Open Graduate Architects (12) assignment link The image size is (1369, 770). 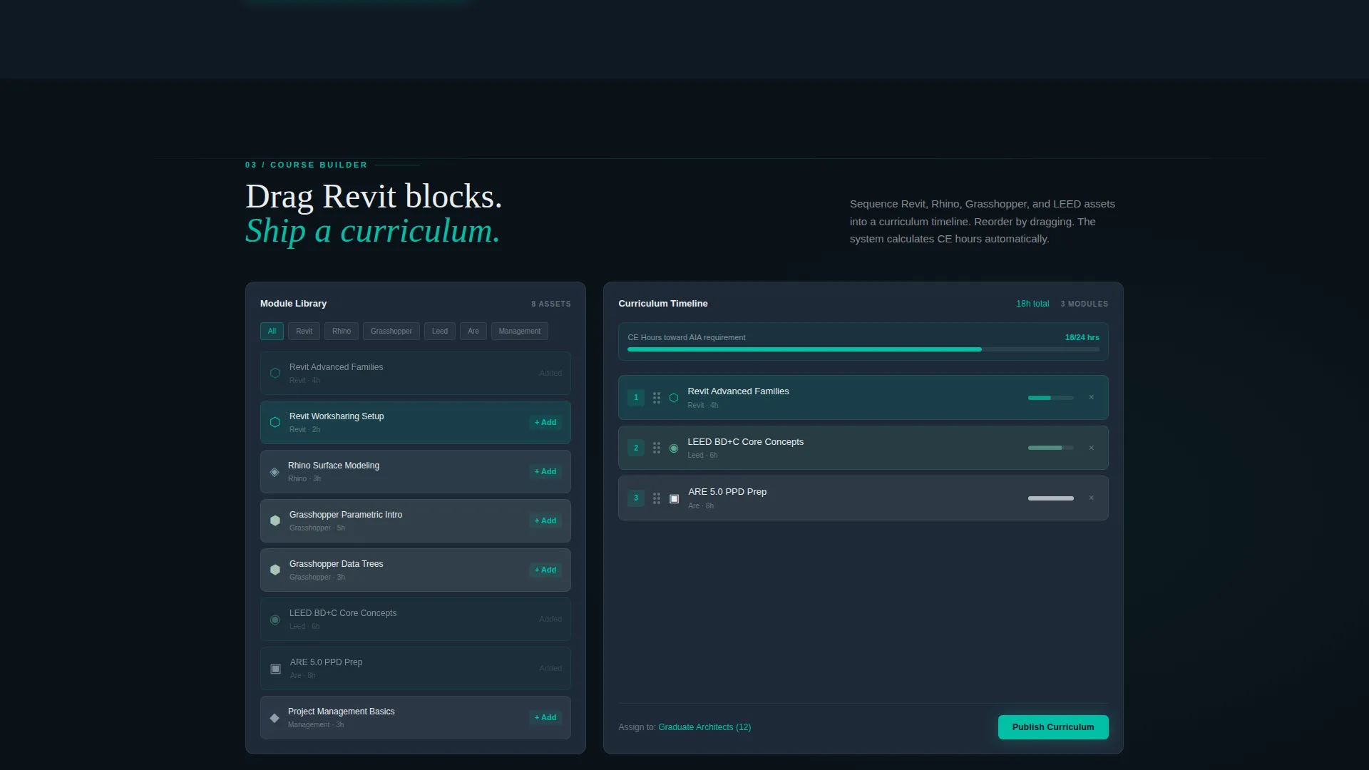click(x=704, y=727)
